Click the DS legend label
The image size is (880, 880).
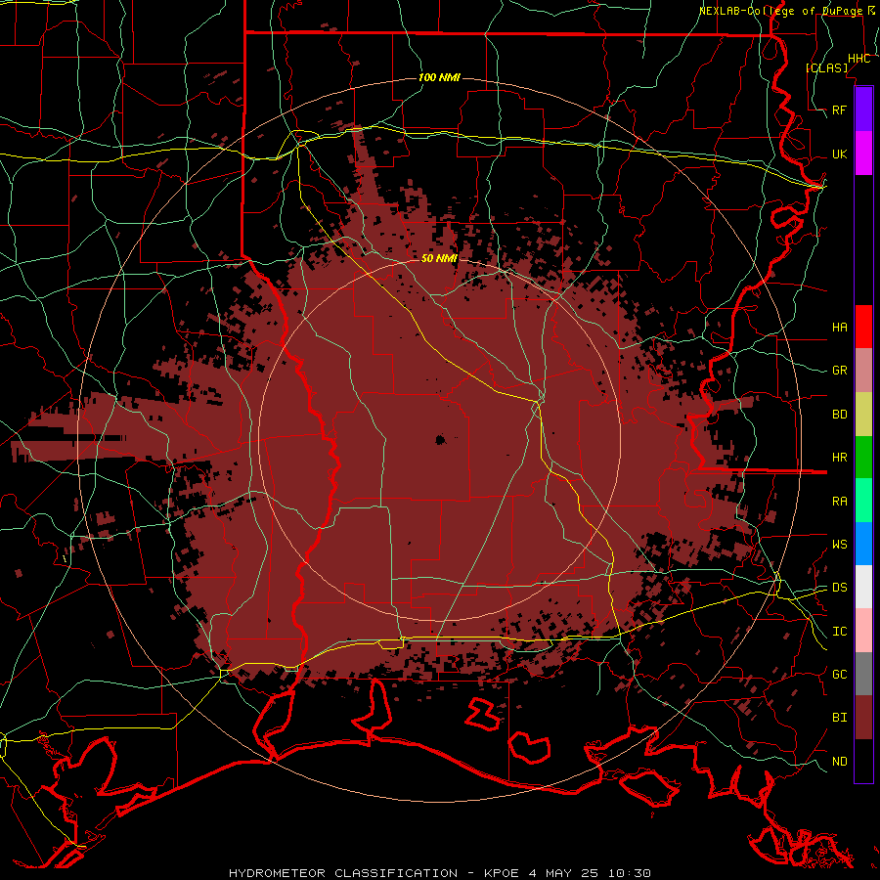pyautogui.click(x=840, y=588)
